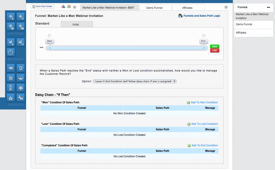Collapse the funnel path row minus
This screenshot has height=170, width=275.
[41, 47]
